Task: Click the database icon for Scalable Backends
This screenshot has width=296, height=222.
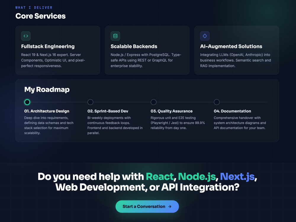Action: coord(115,36)
